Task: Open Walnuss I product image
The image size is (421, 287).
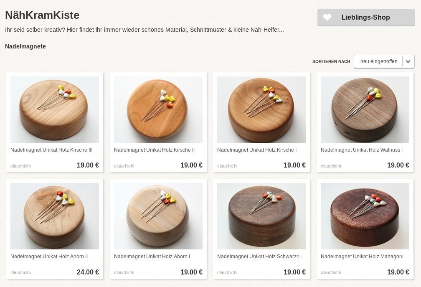Action: click(365, 109)
